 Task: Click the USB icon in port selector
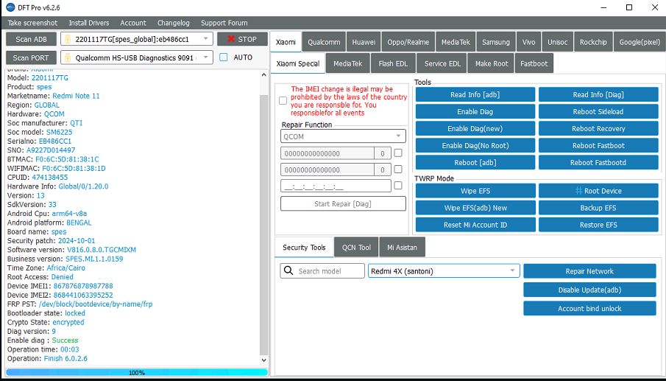point(66,57)
